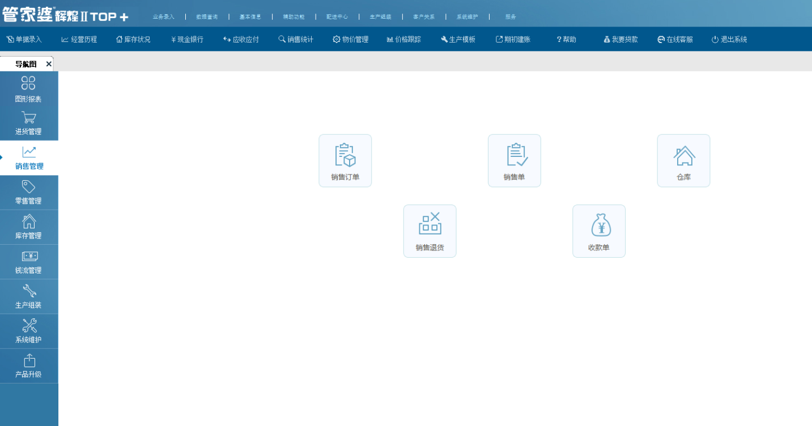Open the 业务录入 top menu
The image size is (812, 426).
tap(163, 17)
